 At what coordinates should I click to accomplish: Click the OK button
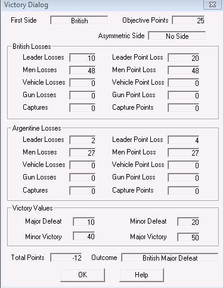click(82, 275)
